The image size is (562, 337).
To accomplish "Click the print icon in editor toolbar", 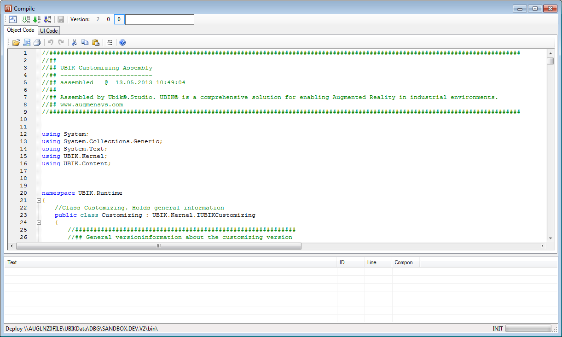I will 37,43.
